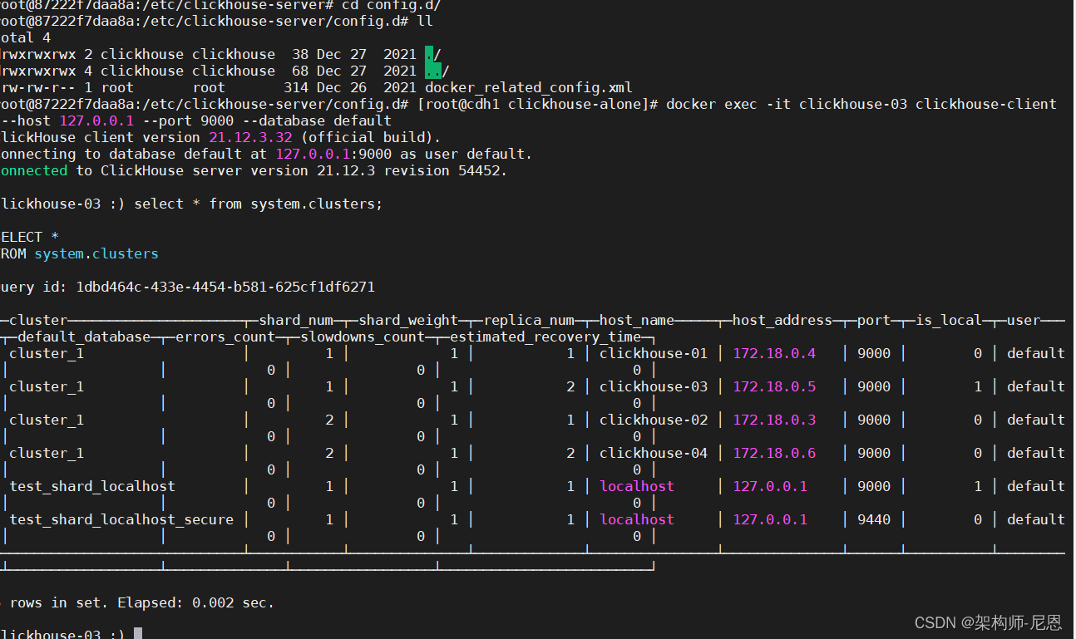Click the user value default in clickhouse-01 row
Image resolution: width=1076 pixels, height=639 pixels.
1036,353
